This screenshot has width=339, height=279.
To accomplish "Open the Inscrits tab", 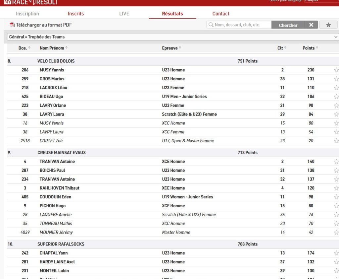I will tap(76, 14).
